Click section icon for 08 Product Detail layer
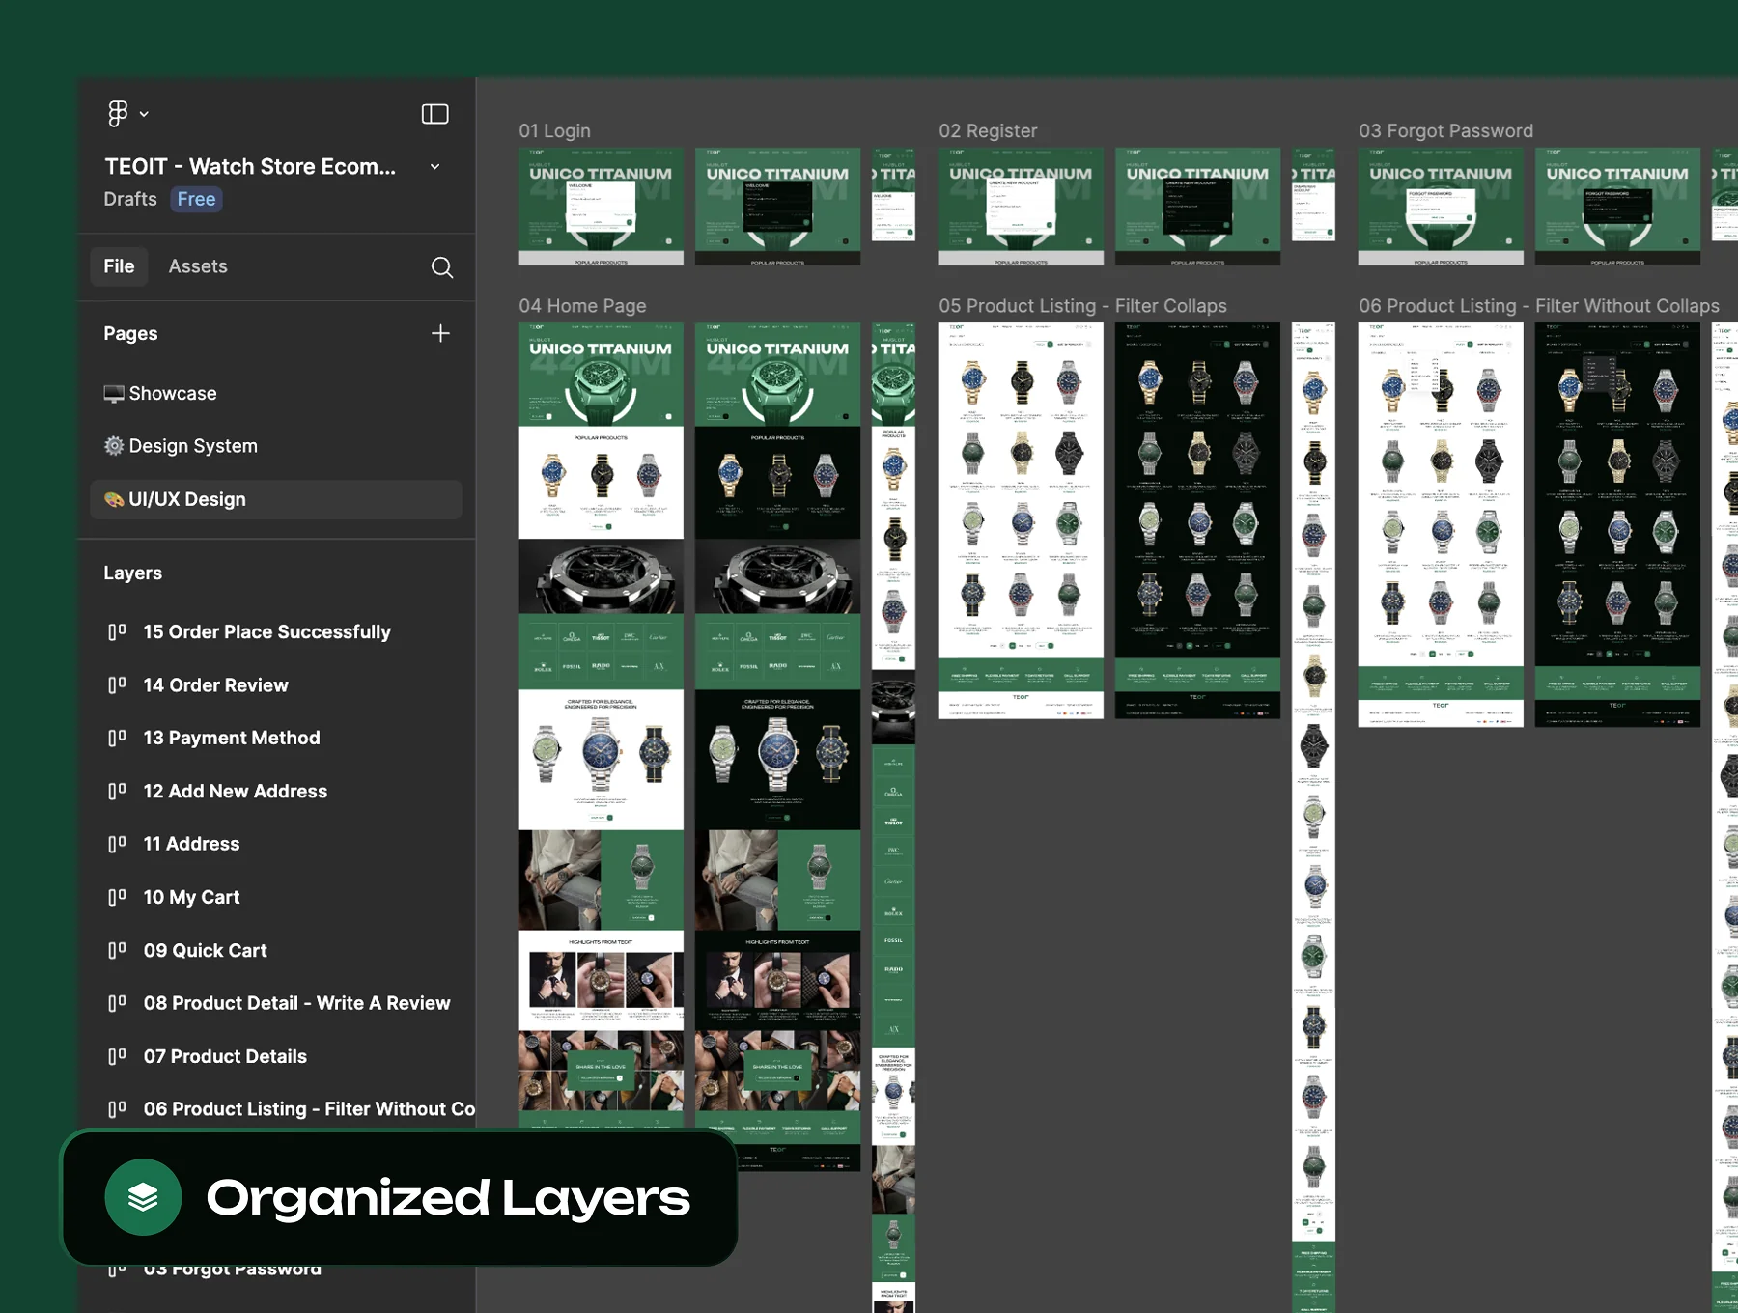 pyautogui.click(x=117, y=1004)
